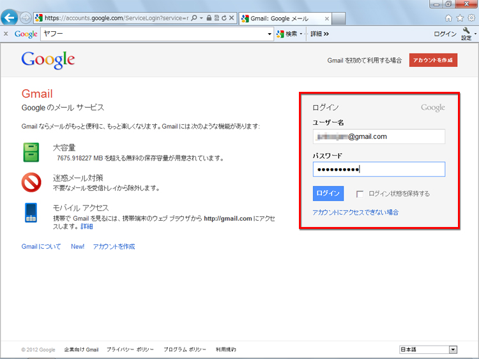479x359 pixels.
Task: Click 迷惑メール対策 heading text
Action: [78, 178]
